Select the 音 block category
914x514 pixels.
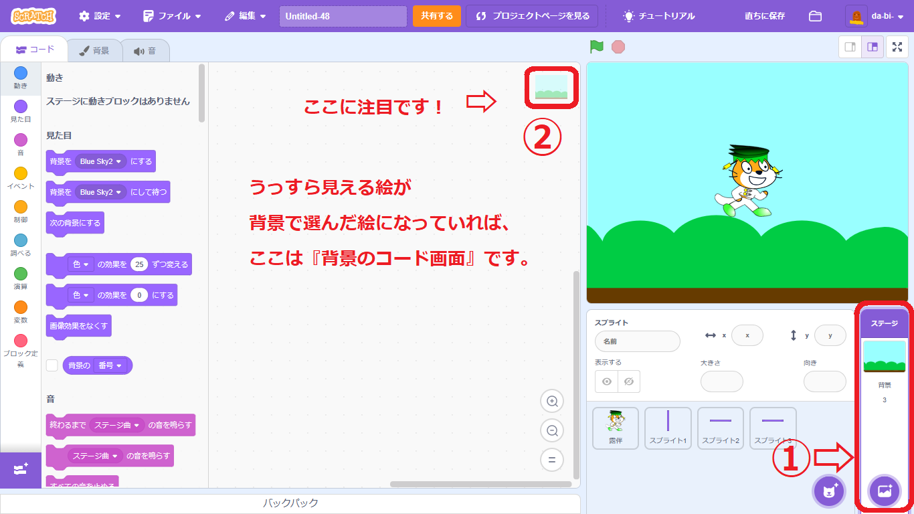pos(21,145)
